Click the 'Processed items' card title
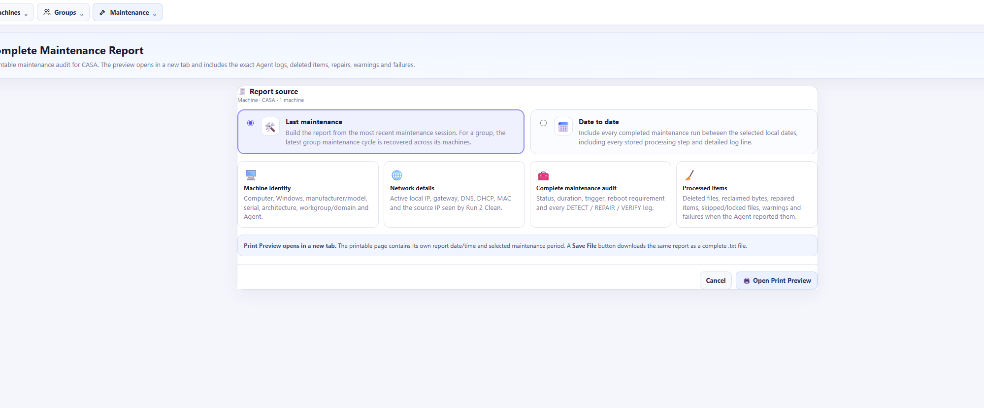This screenshot has height=408, width=984. (705, 188)
